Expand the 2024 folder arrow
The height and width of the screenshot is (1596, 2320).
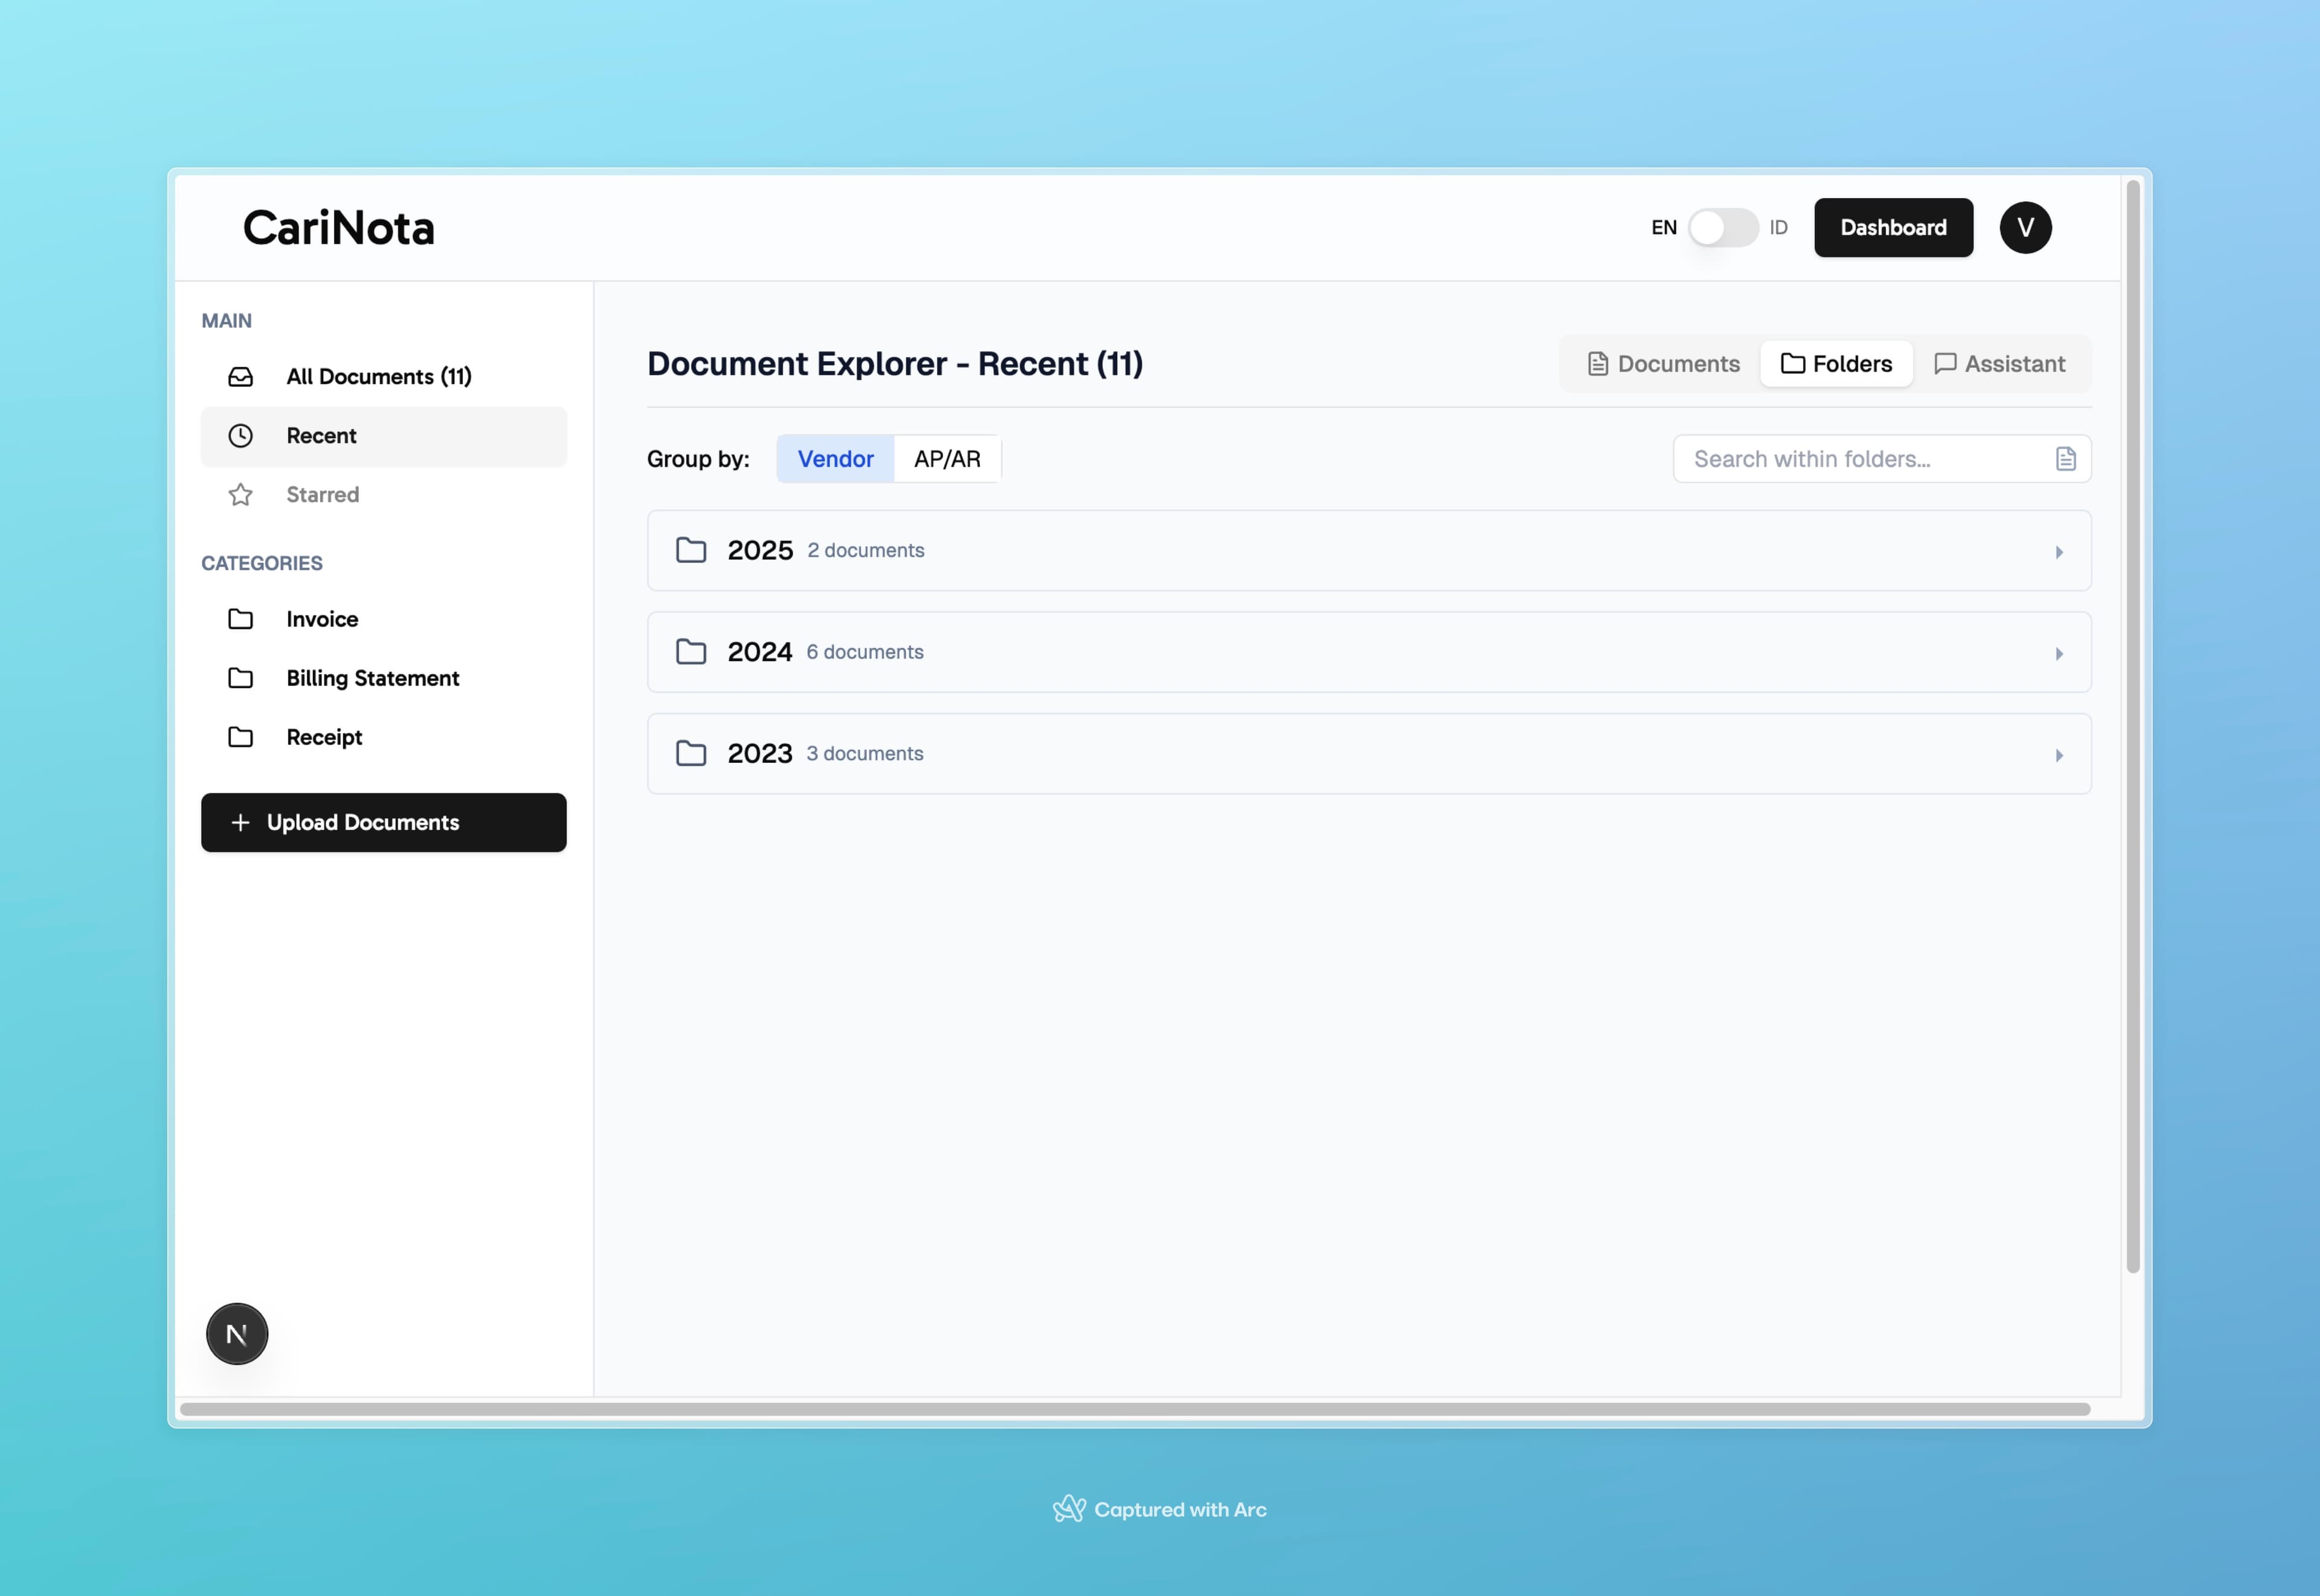click(x=2059, y=654)
